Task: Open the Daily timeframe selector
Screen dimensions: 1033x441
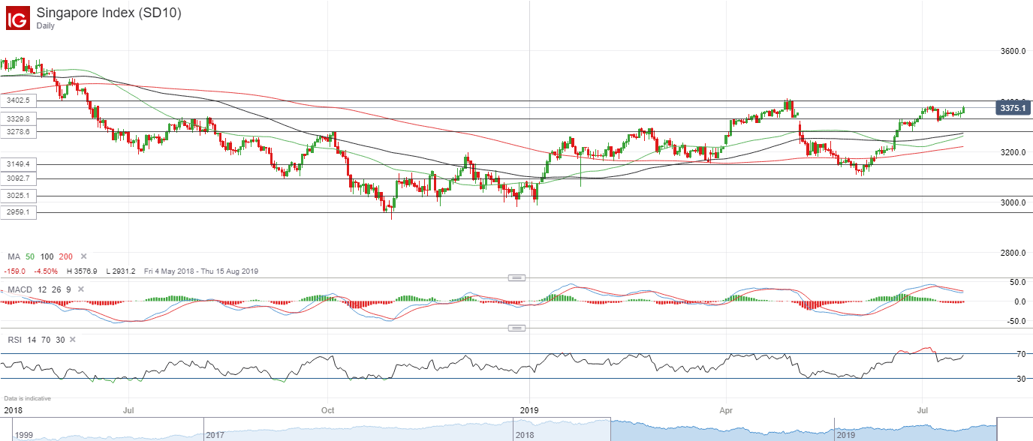Action: click(x=47, y=25)
